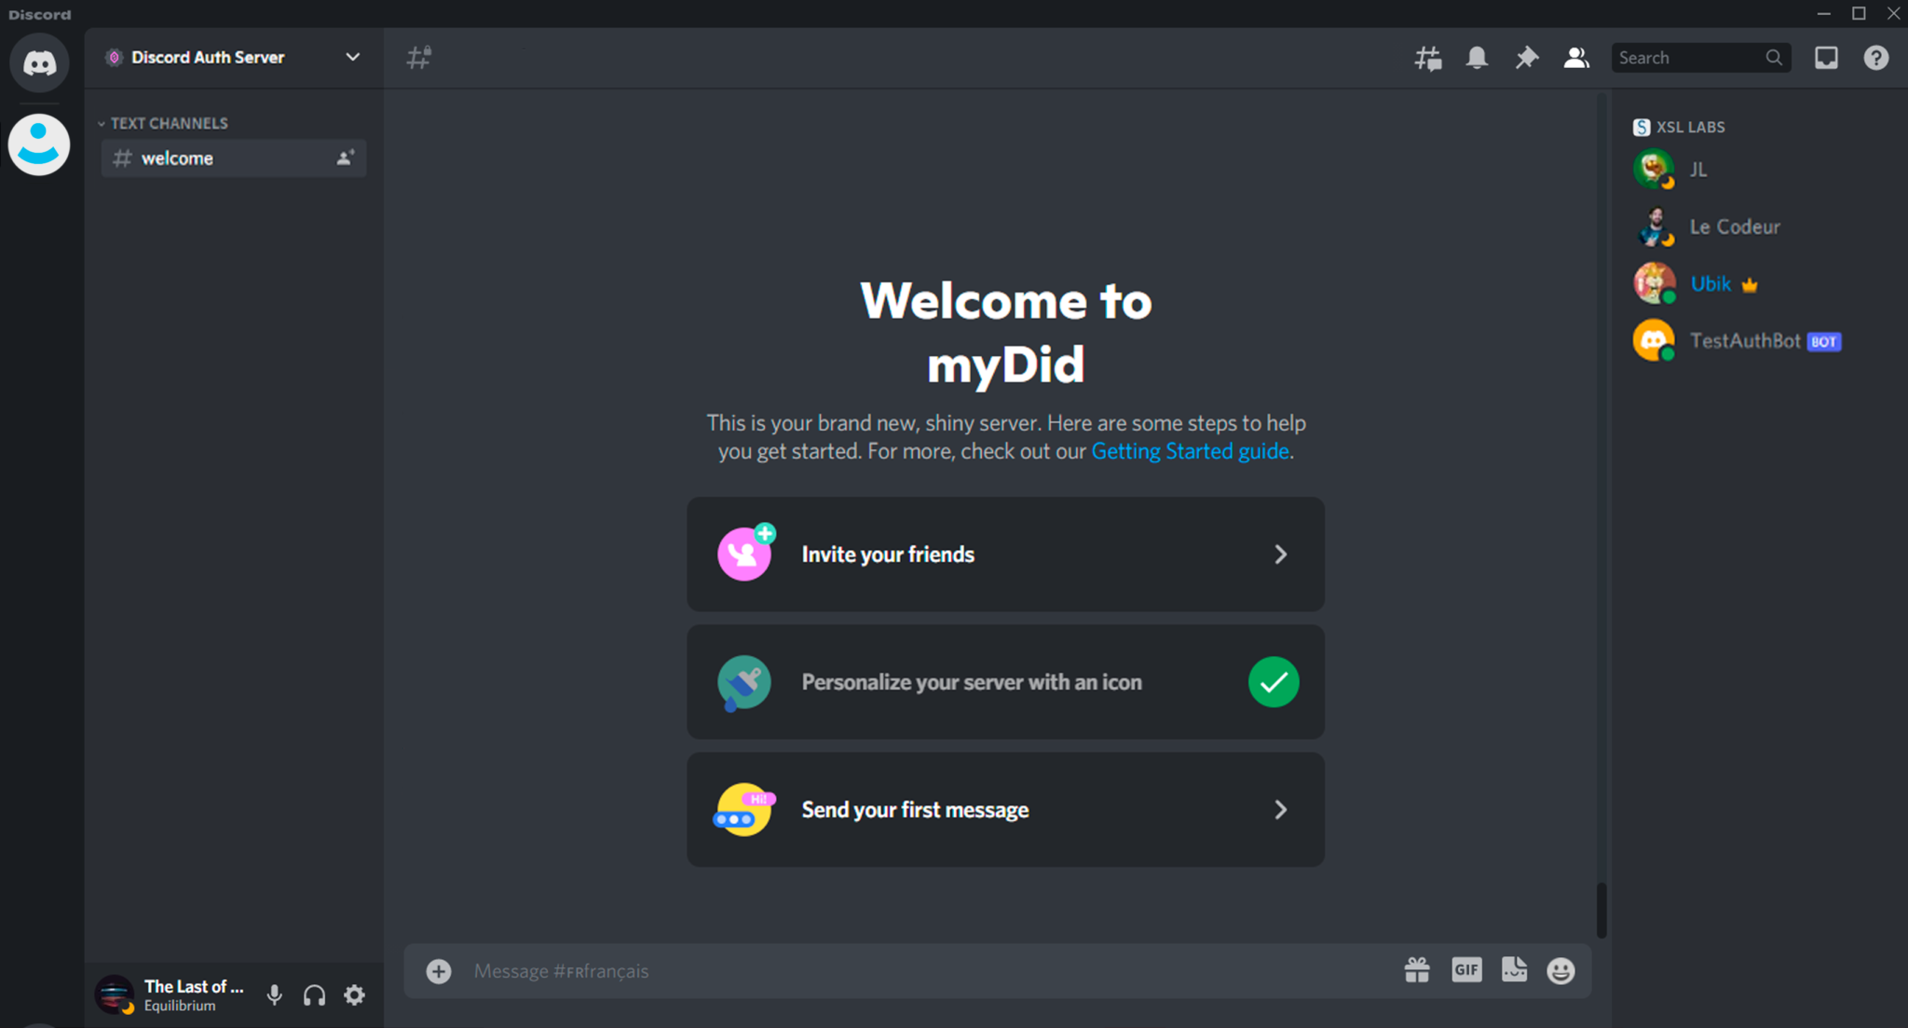Open notification settings bell icon
The height and width of the screenshot is (1028, 1908).
click(1477, 57)
